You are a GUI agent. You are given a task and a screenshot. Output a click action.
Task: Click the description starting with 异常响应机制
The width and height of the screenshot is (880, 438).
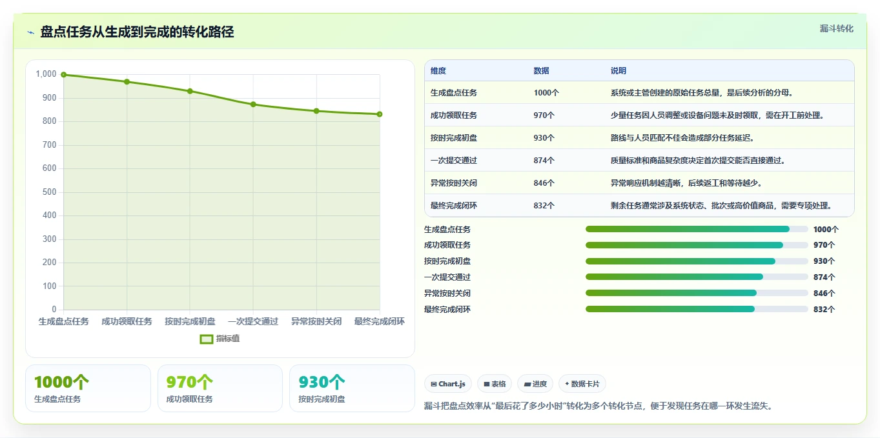687,183
